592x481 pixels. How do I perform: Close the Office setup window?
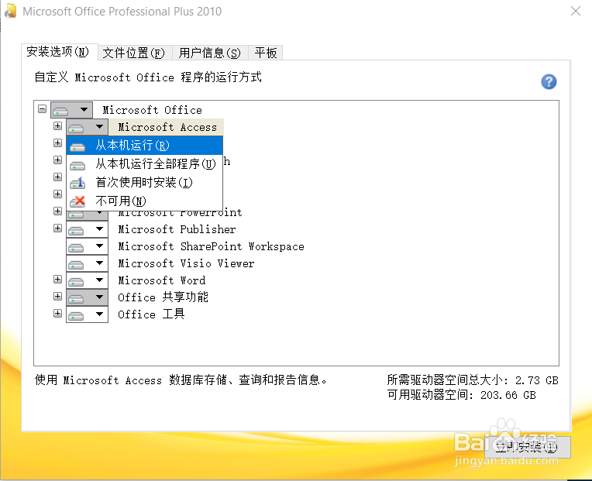576,11
